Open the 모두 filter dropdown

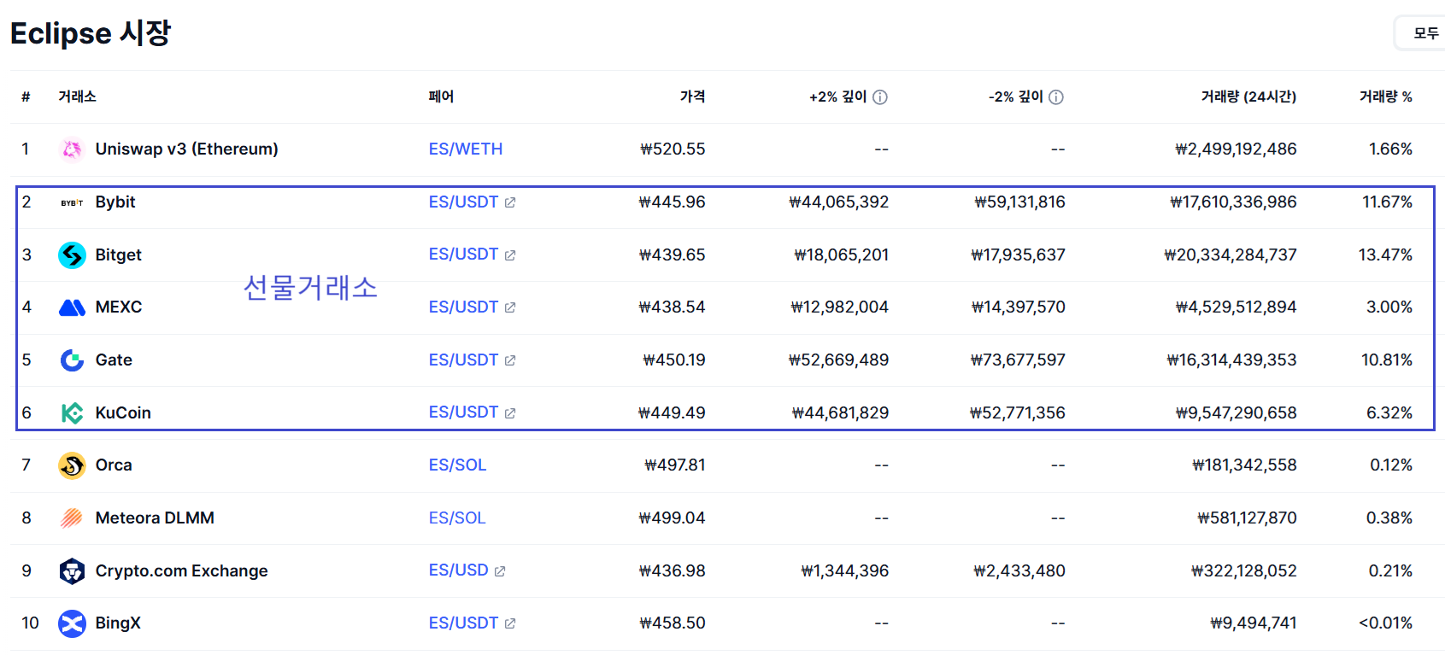(1420, 33)
